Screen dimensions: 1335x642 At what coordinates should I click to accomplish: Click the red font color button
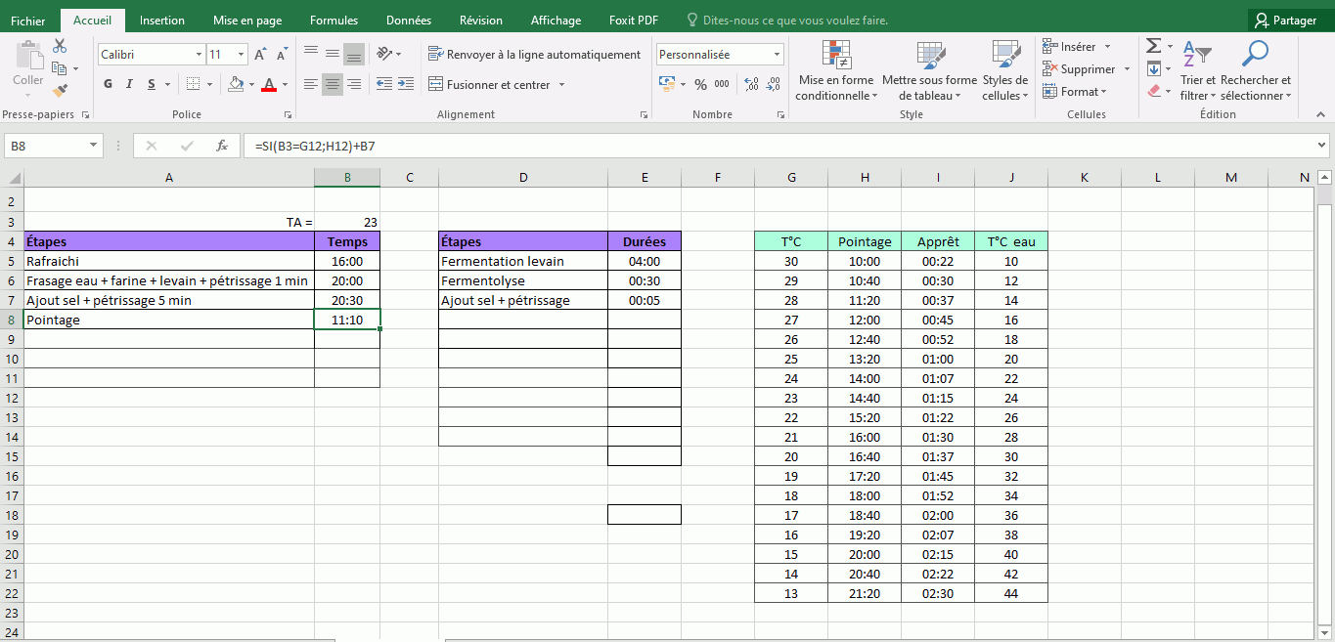(269, 85)
